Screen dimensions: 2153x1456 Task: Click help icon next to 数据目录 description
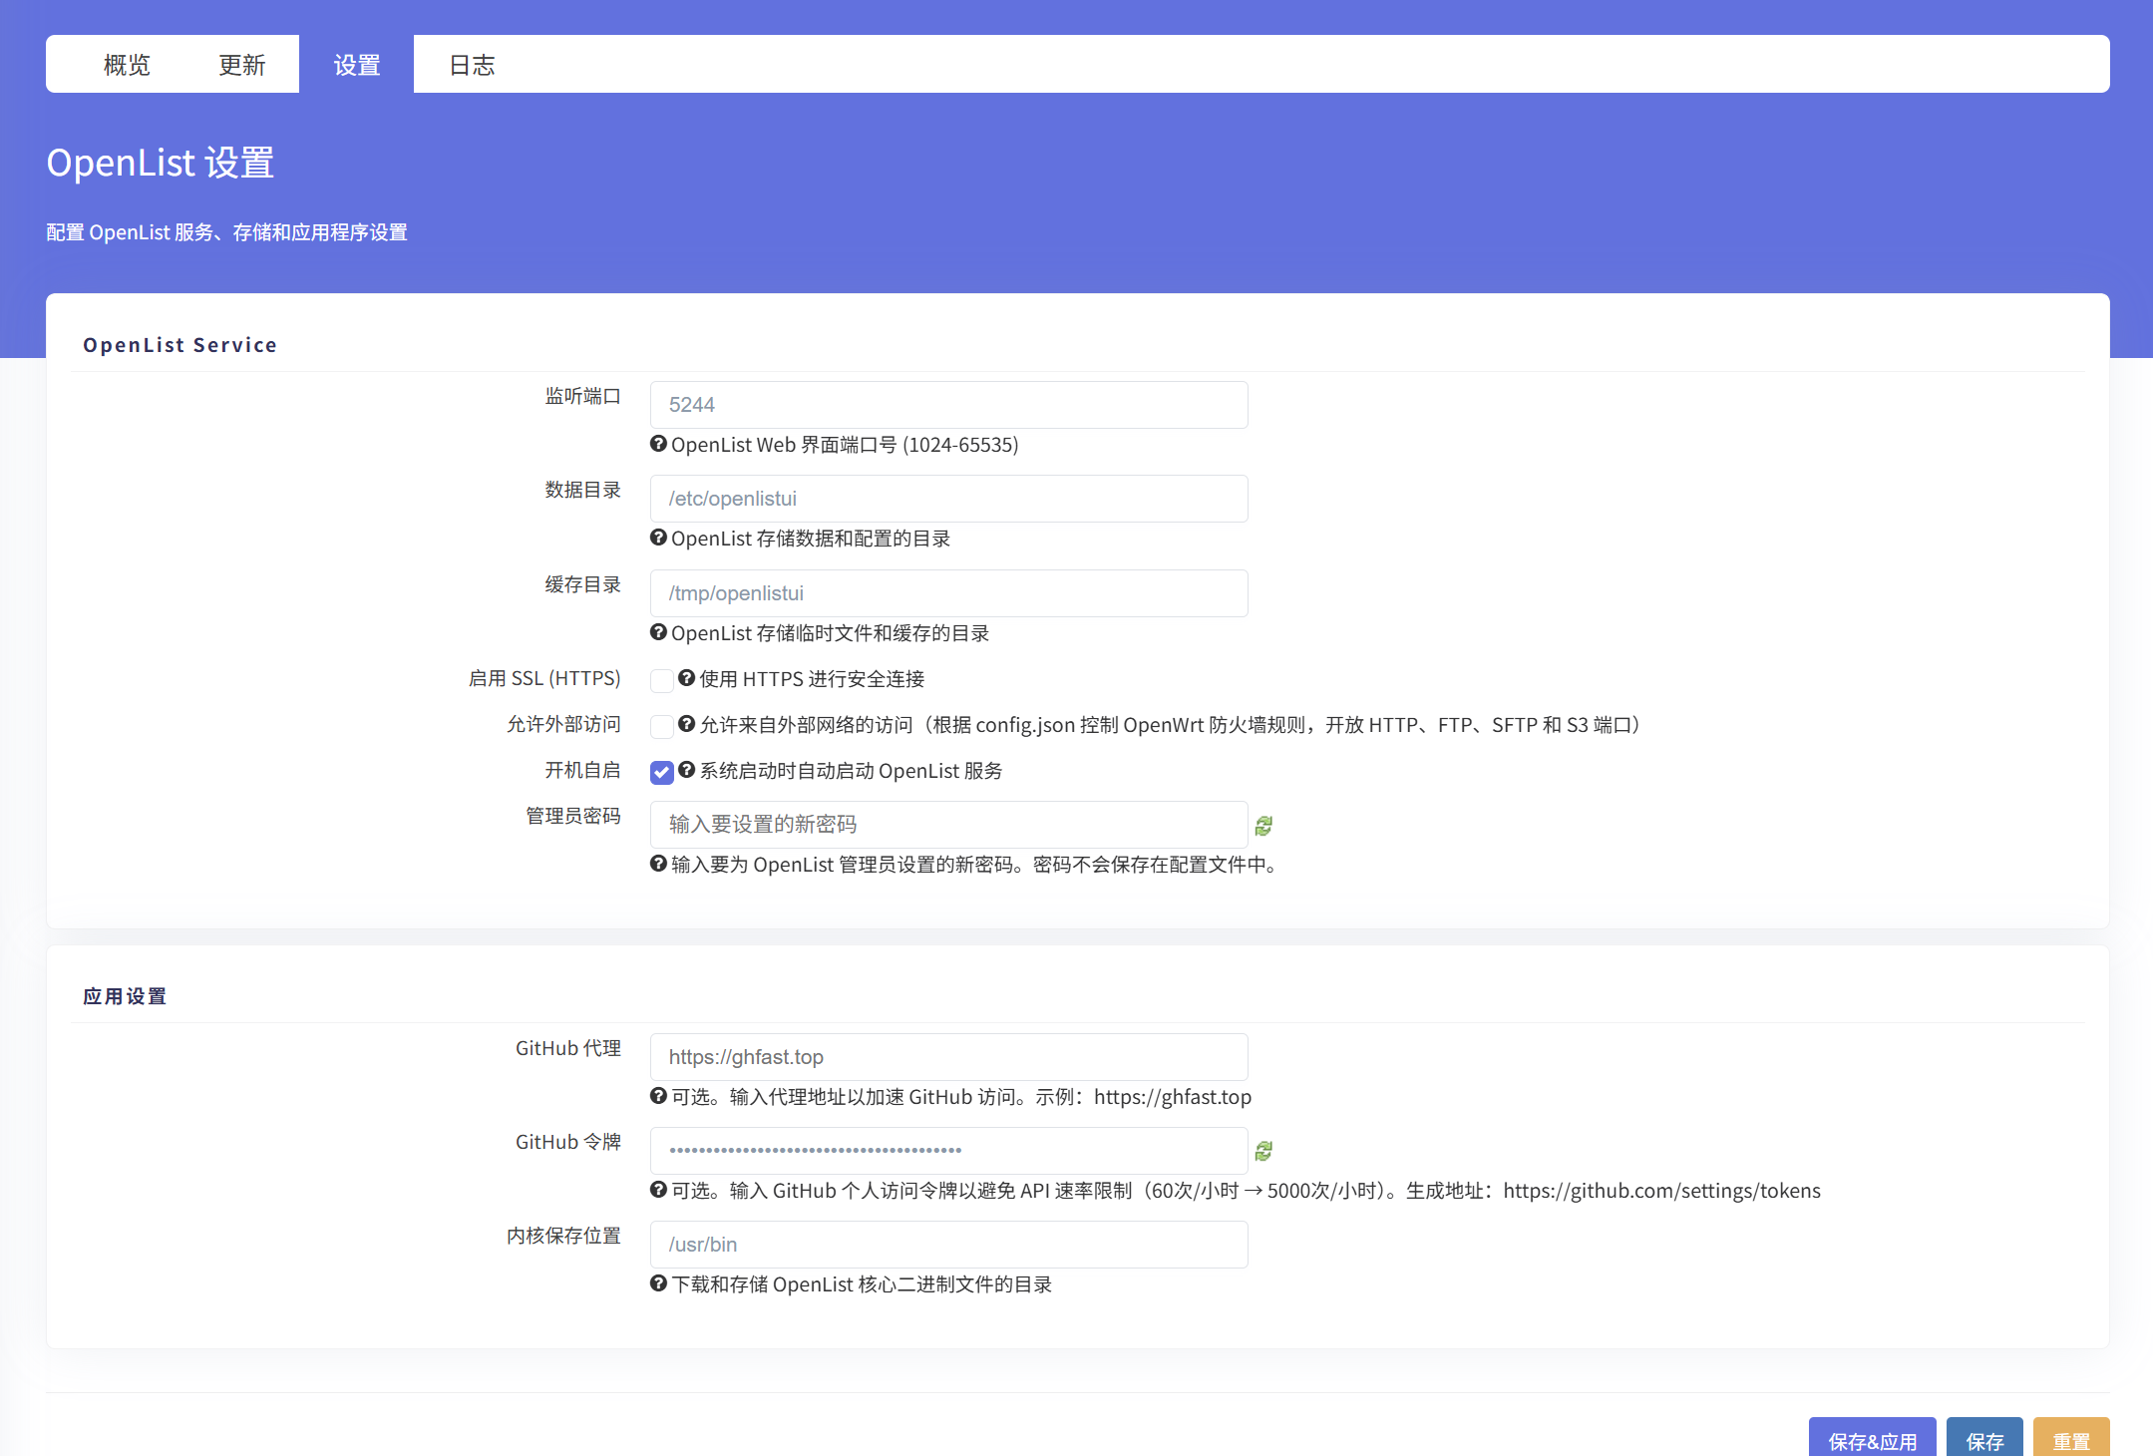click(658, 538)
